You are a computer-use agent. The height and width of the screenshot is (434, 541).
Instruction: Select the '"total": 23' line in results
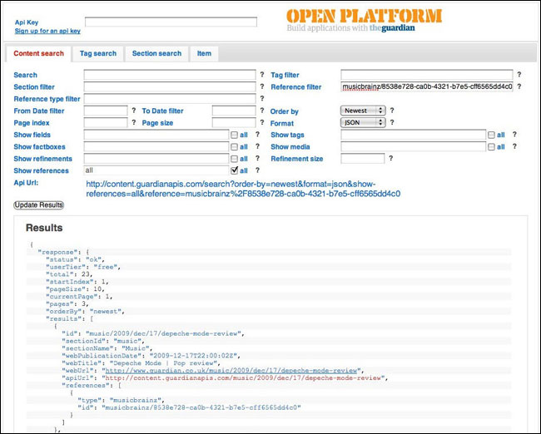click(x=69, y=274)
